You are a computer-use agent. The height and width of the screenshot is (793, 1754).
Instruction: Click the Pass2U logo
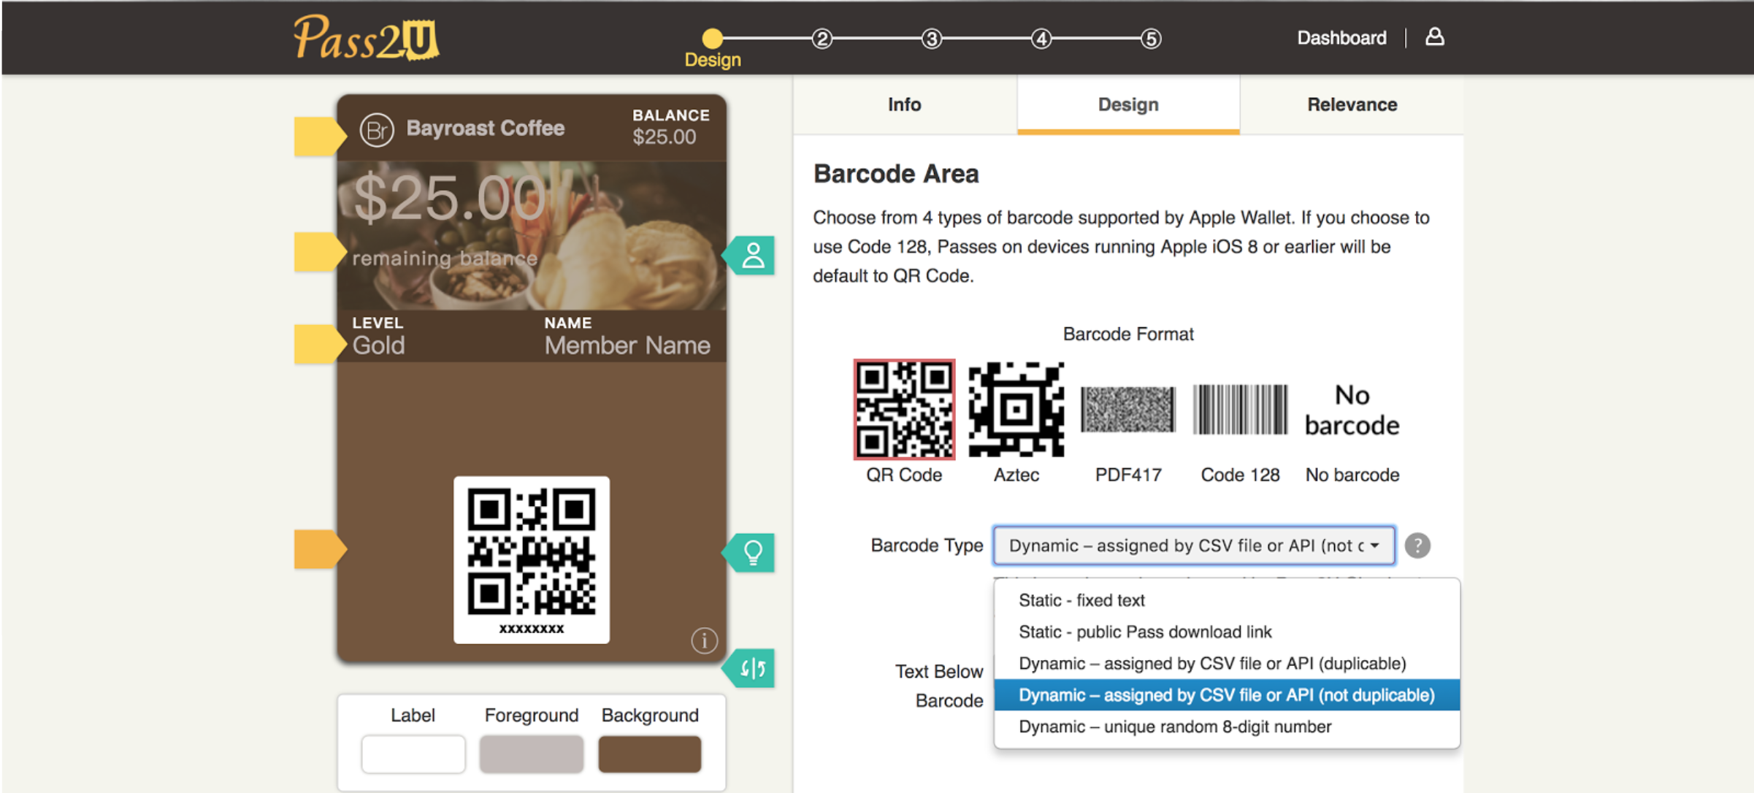[366, 37]
